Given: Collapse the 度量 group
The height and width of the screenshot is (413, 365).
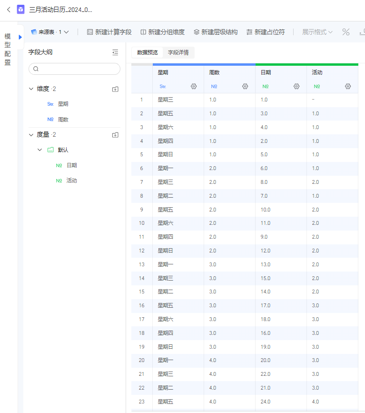Looking at the screenshot, I should 31,135.
